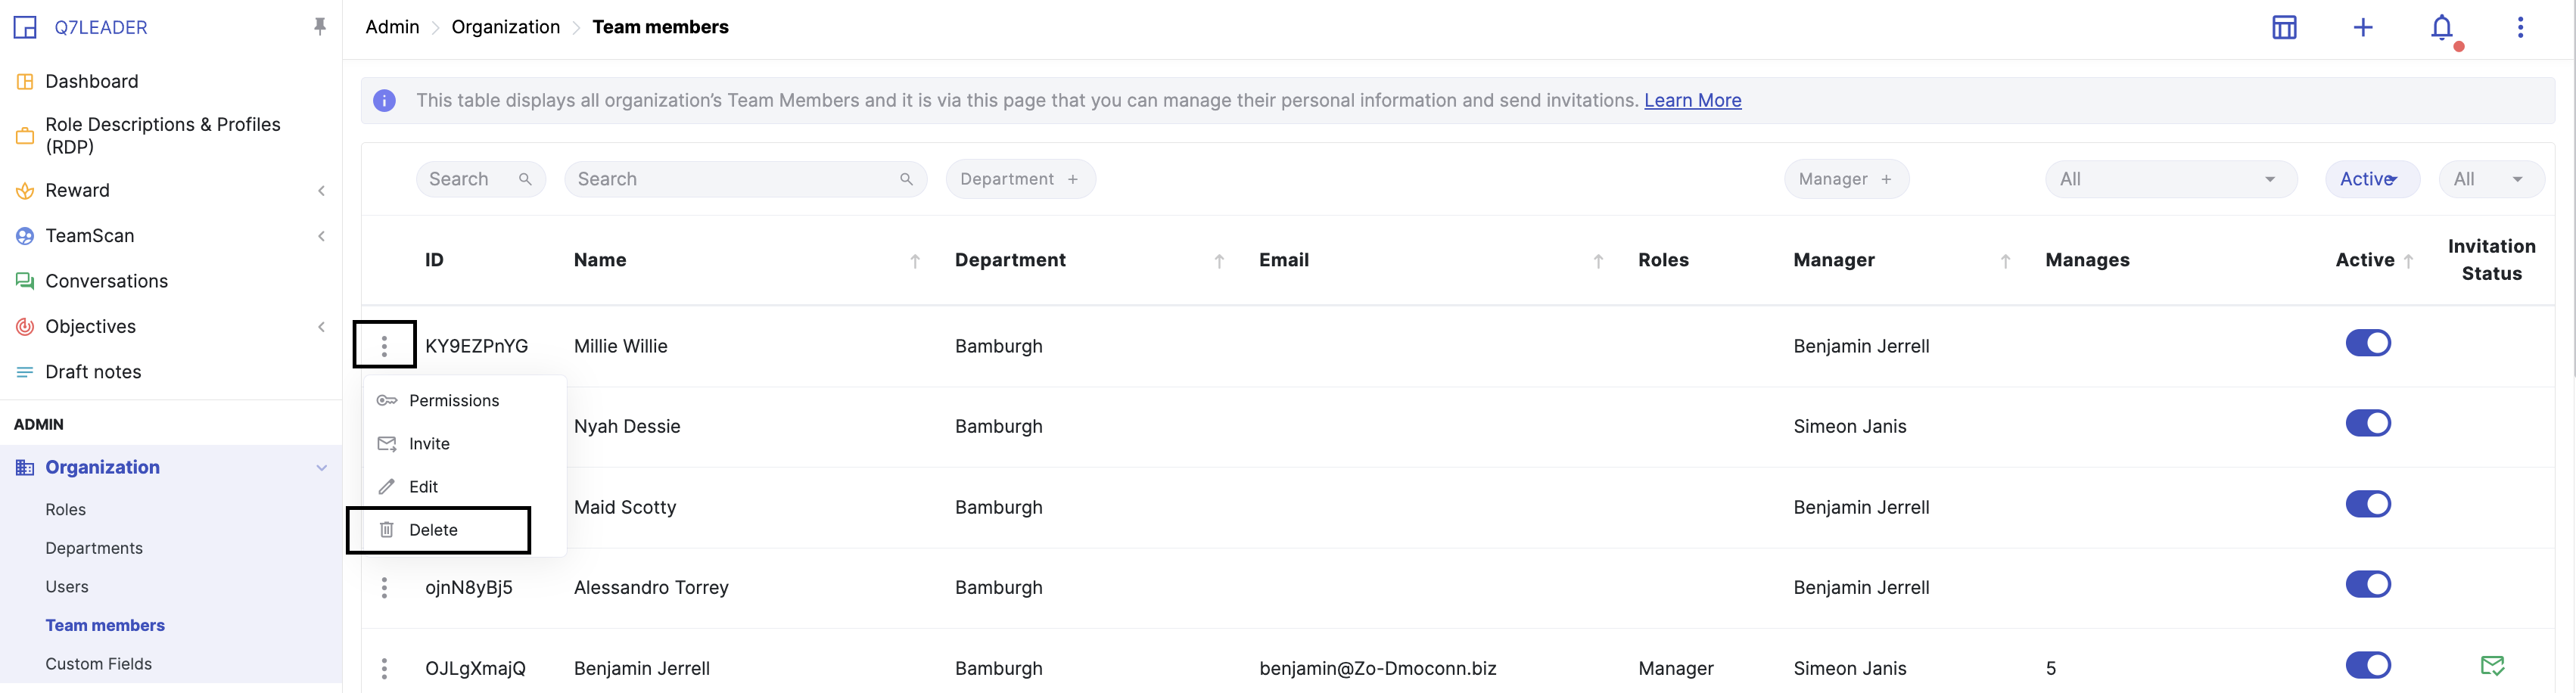Click the Conversations chat icon
Image resolution: width=2576 pixels, height=693 pixels.
[25, 281]
